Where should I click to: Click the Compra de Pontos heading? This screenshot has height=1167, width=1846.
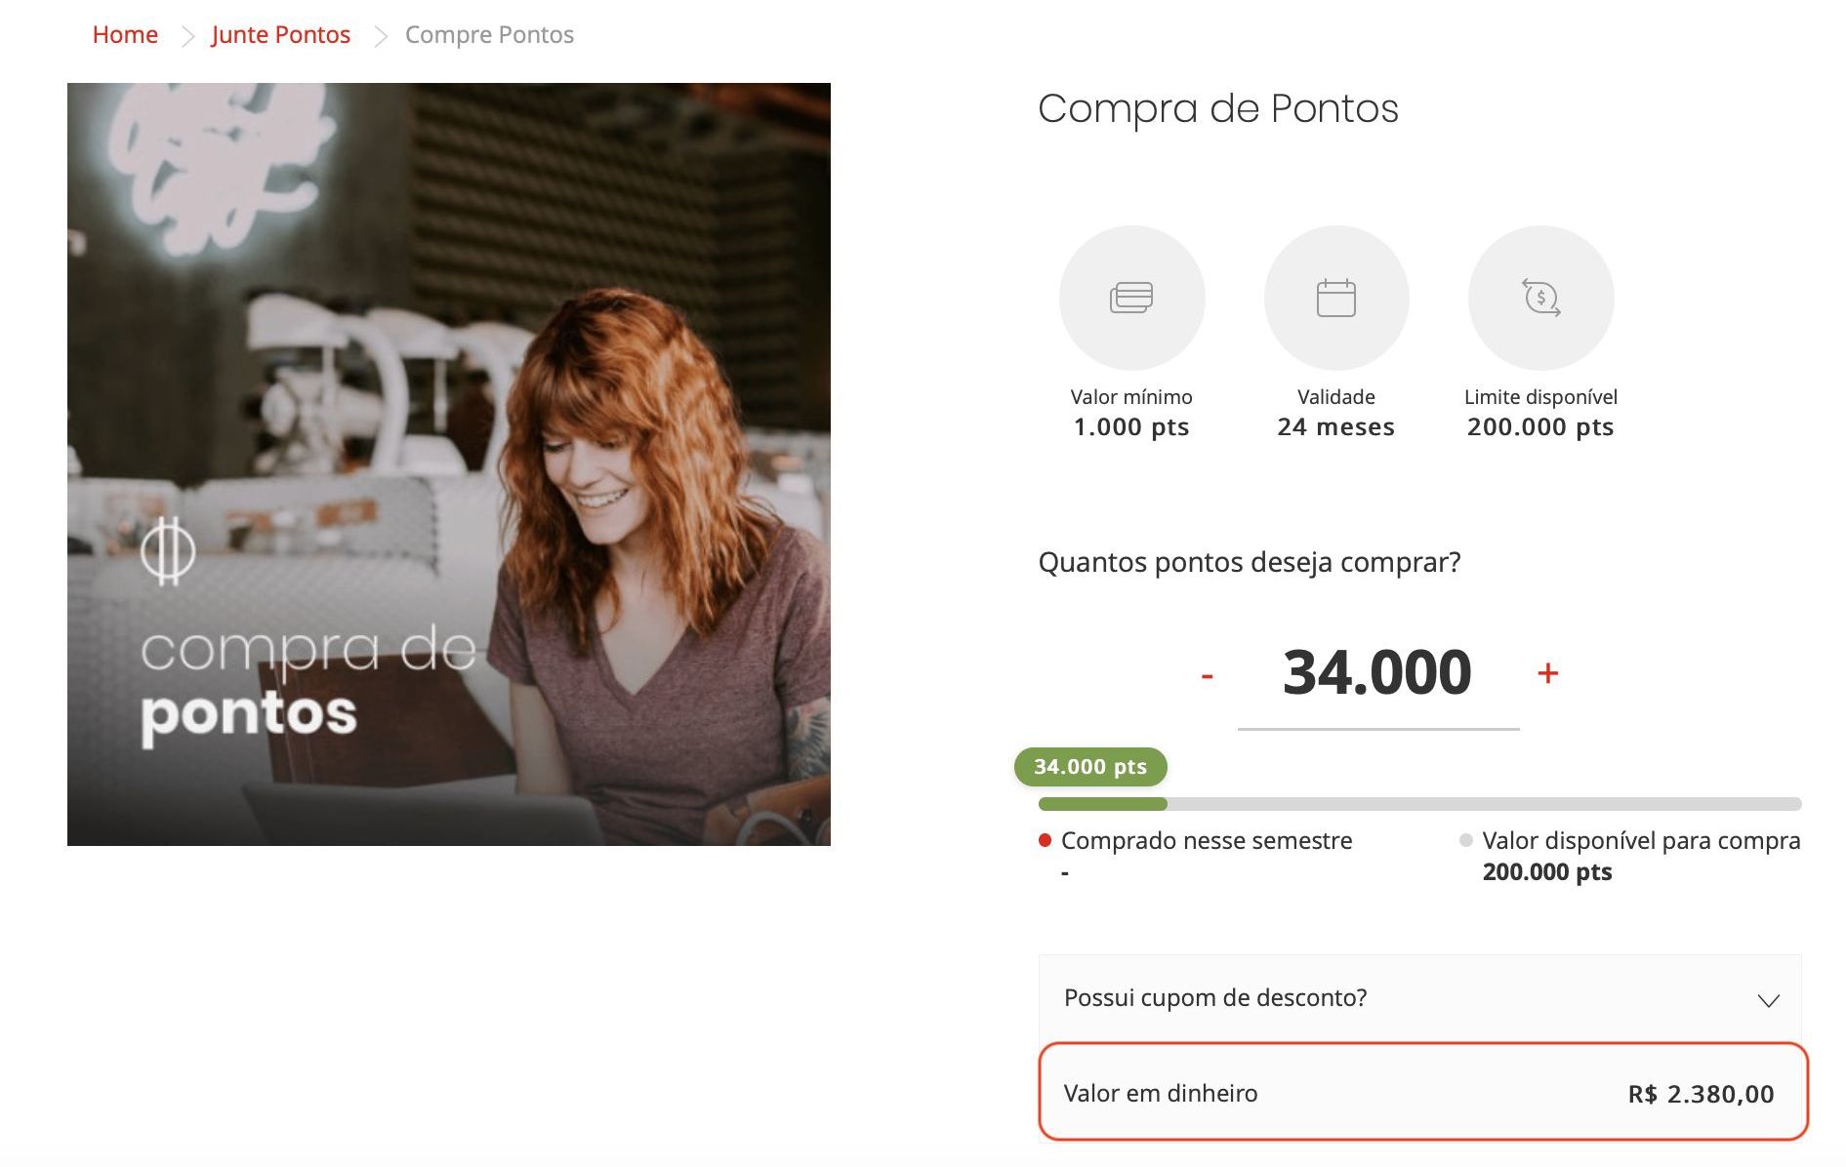coord(1218,108)
